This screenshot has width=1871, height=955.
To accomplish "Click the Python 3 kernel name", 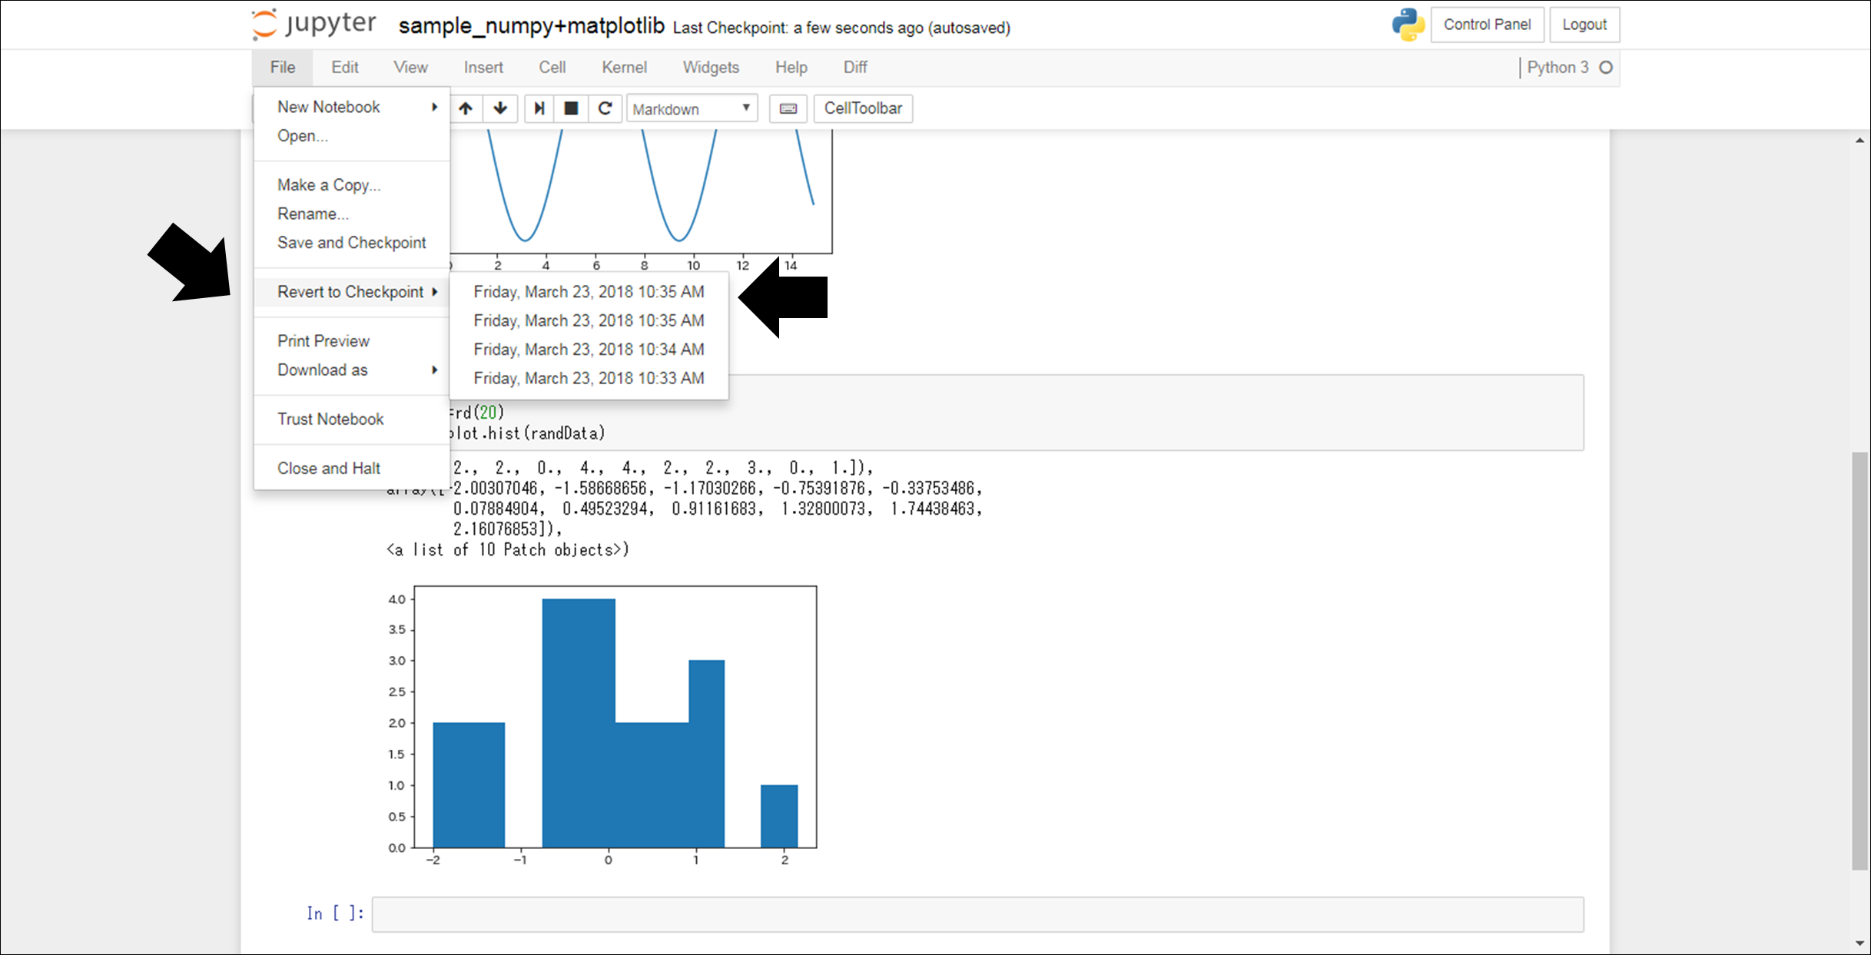I will click(1558, 68).
